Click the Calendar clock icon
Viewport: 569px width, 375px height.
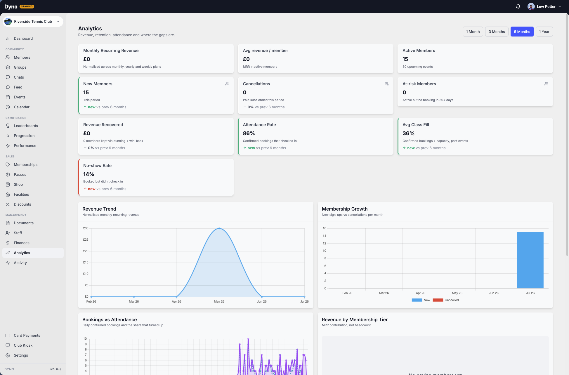coord(8,107)
